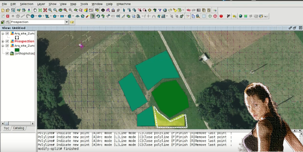The height and width of the screenshot is (152, 303).
Task: Expand the Prospection layer tree node
Action: click(3, 41)
